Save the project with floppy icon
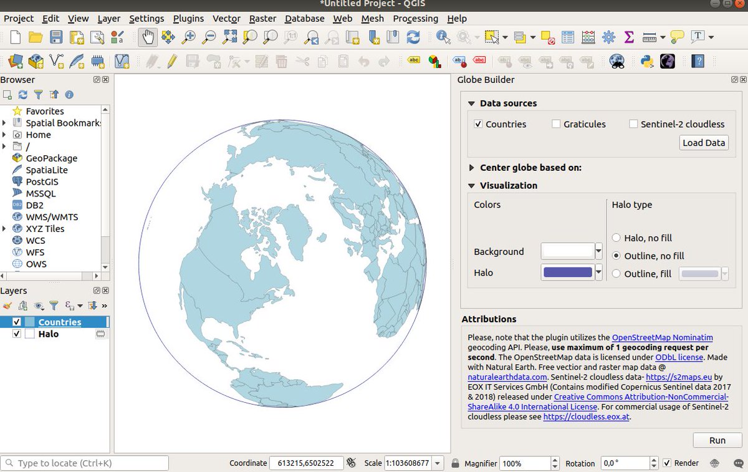The width and height of the screenshot is (748, 472). click(x=56, y=37)
